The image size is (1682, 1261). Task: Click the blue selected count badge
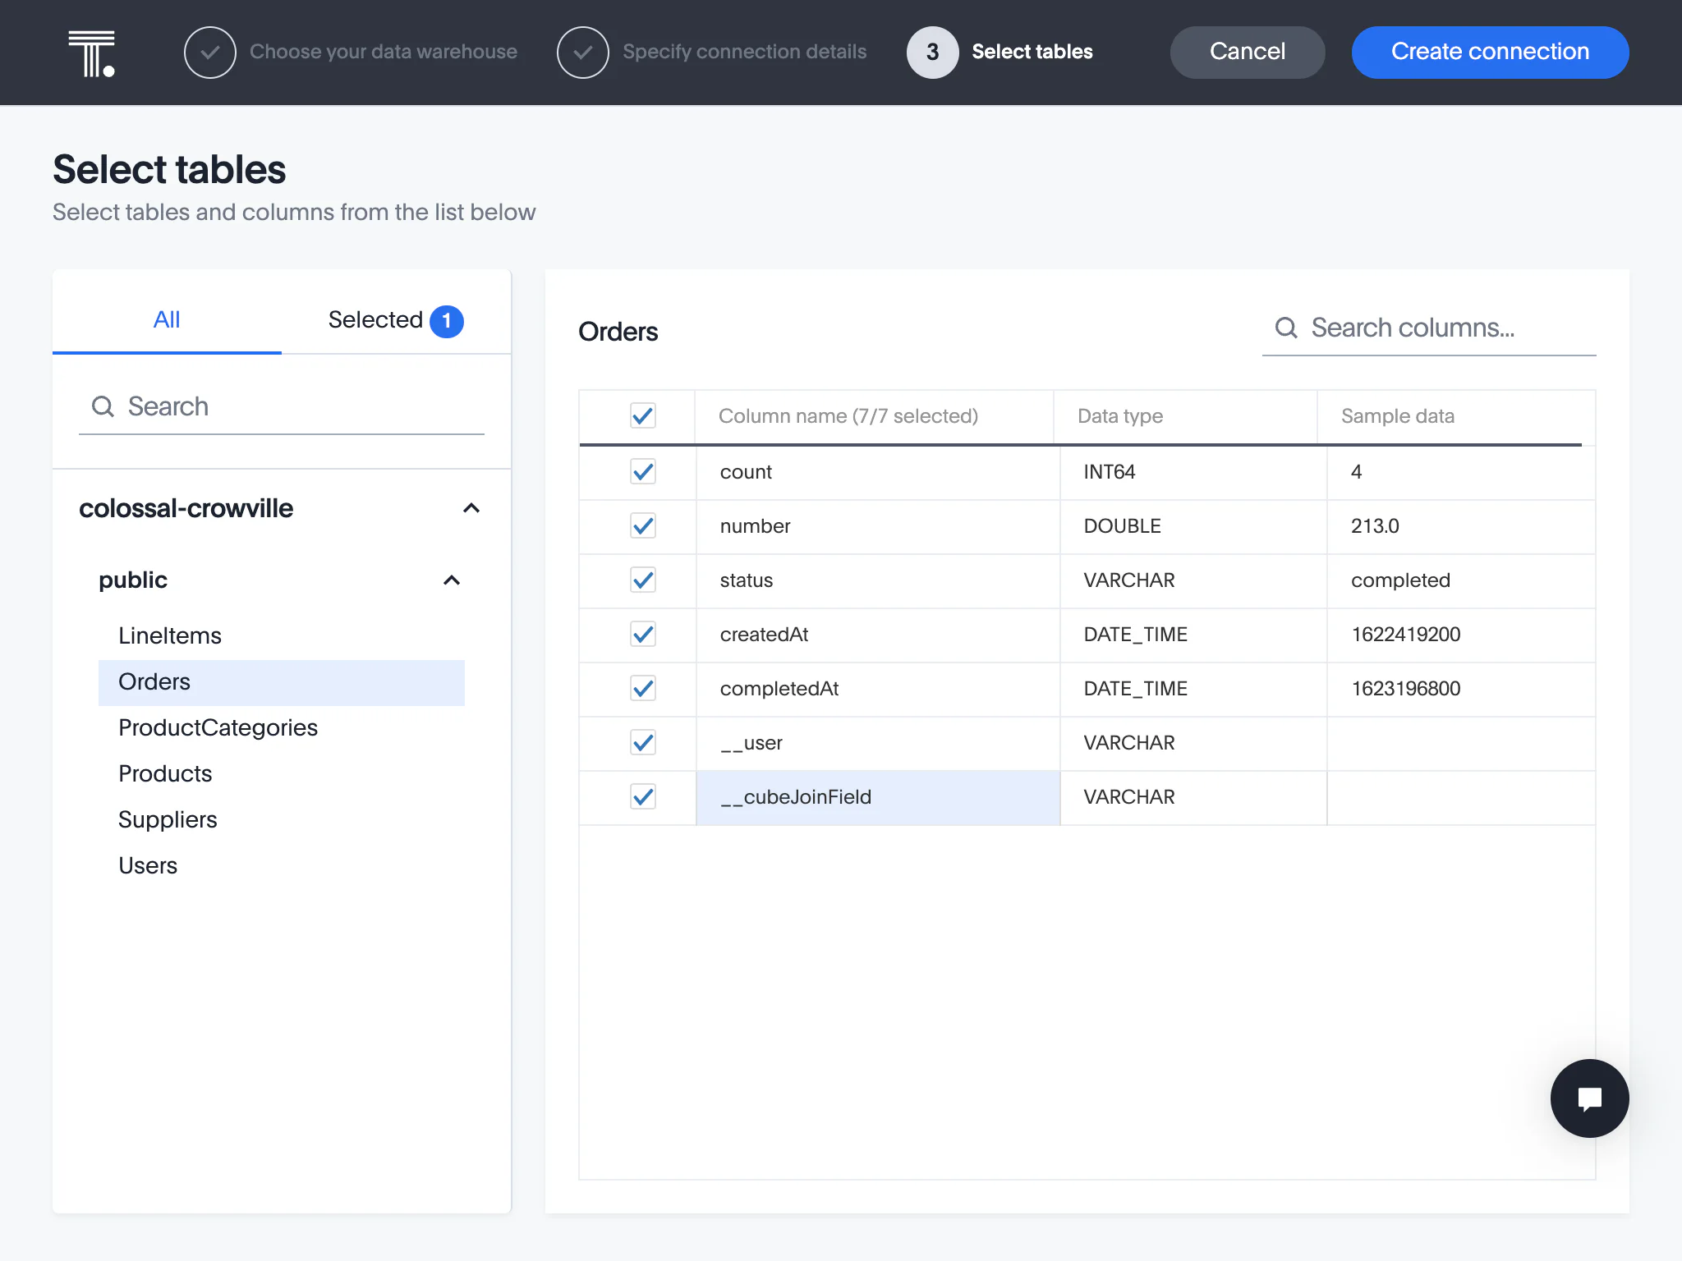point(447,321)
